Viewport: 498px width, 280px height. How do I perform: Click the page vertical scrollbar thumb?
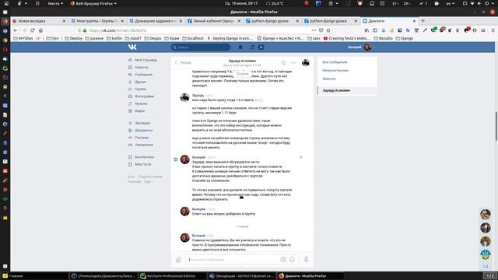click(496, 126)
